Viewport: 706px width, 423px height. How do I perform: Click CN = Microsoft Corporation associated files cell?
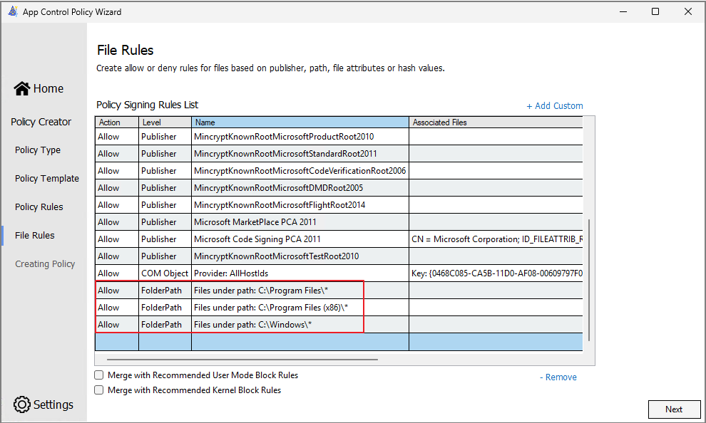pos(496,239)
